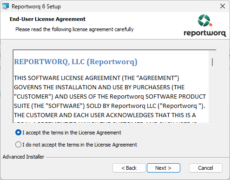Click the line starting 'SUITE (THE "SOFTWARE")'
This screenshot has width=230, height=180.
pyautogui.click(x=110, y=106)
